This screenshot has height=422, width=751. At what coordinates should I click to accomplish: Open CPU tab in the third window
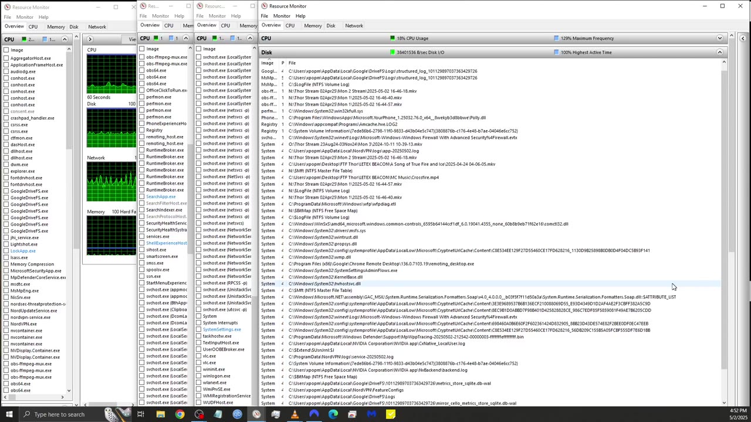[x=225, y=26]
